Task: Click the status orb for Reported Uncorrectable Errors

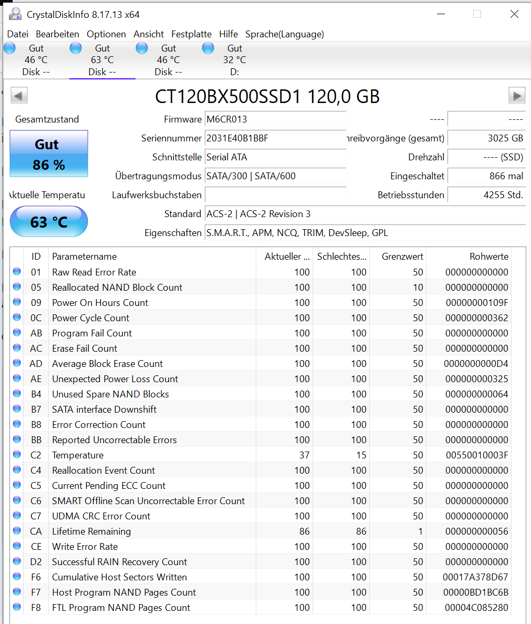Action: (17, 439)
